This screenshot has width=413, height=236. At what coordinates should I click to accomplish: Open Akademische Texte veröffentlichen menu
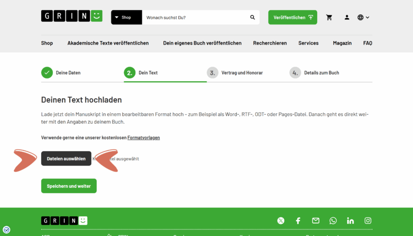pyautogui.click(x=108, y=43)
